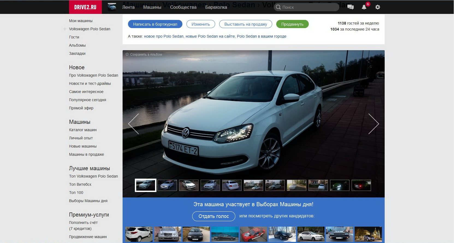Select the green-tinted night gallery thumbnail
Viewport: 454px width, 243px height.
[x=340, y=185]
